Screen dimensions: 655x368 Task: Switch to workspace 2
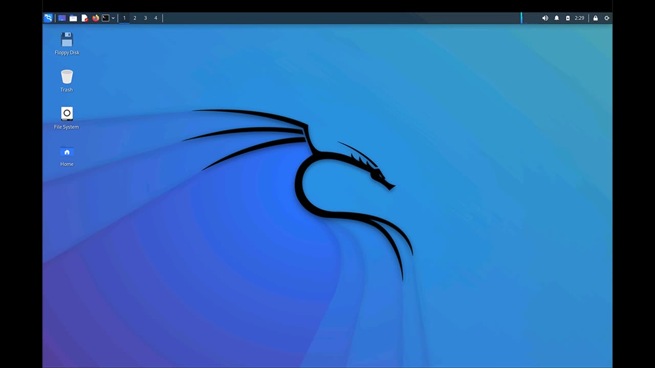[x=135, y=18]
